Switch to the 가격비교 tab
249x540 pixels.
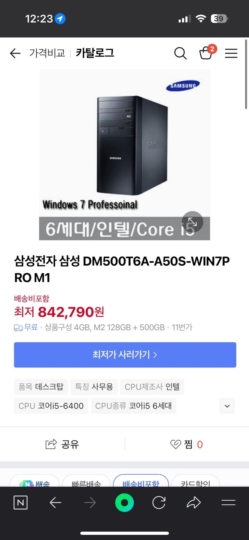click(x=47, y=53)
